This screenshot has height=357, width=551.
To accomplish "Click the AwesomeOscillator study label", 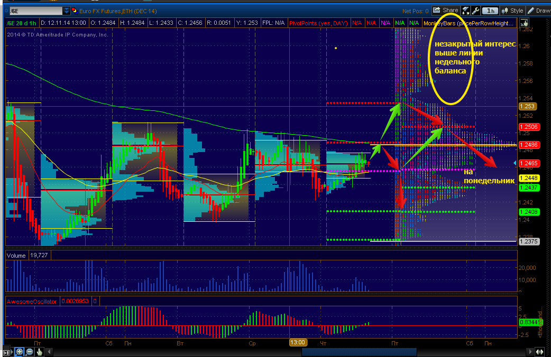I will point(32,302).
